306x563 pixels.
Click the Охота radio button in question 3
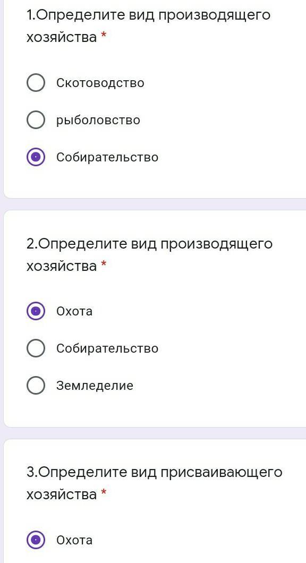[x=36, y=540]
